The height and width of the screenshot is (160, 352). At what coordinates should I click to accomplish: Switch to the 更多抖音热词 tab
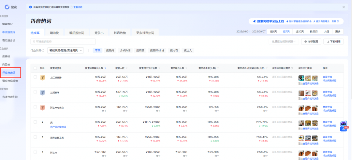coord(145,33)
